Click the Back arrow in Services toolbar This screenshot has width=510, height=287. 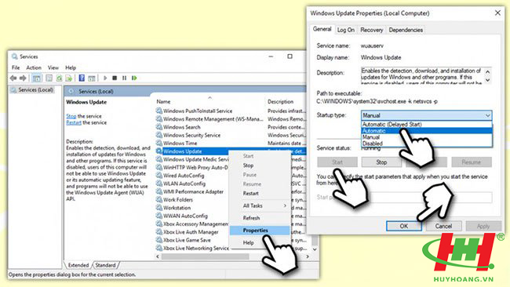point(13,78)
